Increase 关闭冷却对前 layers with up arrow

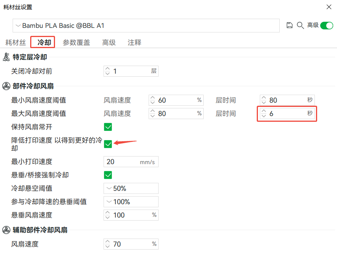click(x=107, y=69)
